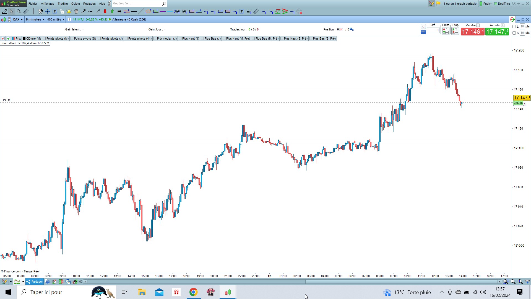Open the Réglages menu
Image resolution: width=531 pixels, height=299 pixels.
click(x=89, y=4)
